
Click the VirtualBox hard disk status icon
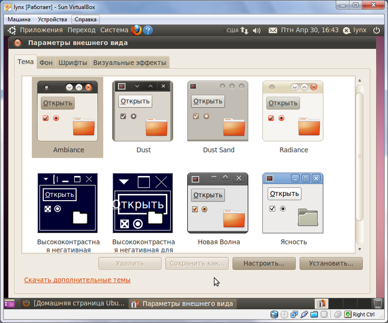[275, 314]
